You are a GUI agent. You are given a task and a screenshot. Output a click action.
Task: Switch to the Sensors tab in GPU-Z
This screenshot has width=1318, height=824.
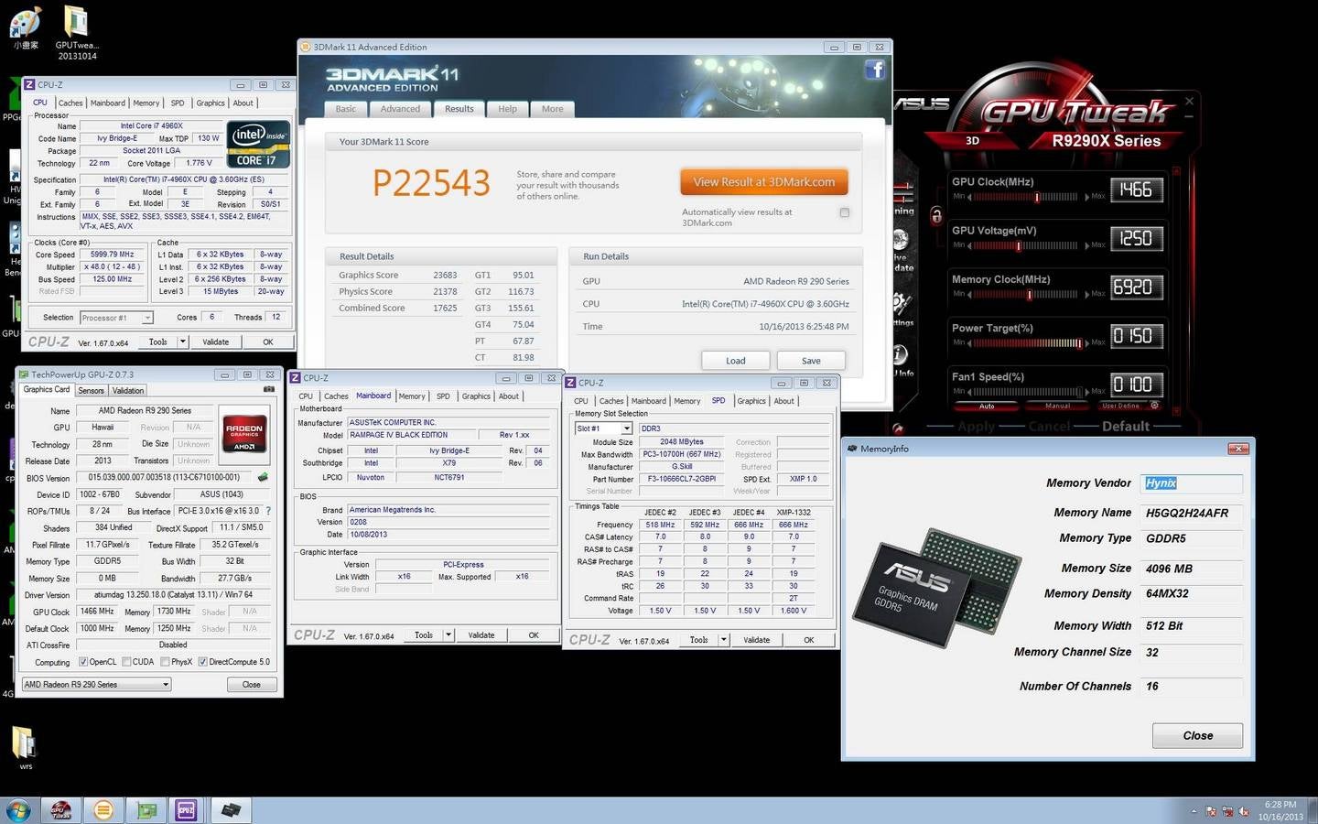(91, 390)
